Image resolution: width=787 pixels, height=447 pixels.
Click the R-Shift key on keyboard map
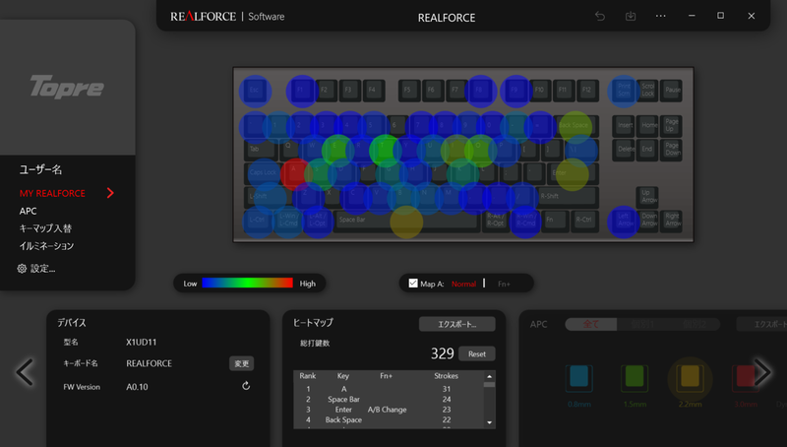point(567,197)
